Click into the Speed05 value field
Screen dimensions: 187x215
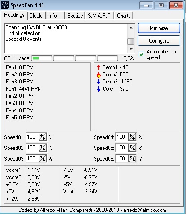(122, 148)
